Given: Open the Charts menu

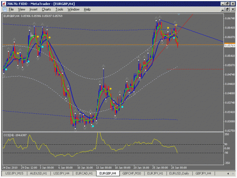Looking at the screenshot, I should click(x=46, y=9).
